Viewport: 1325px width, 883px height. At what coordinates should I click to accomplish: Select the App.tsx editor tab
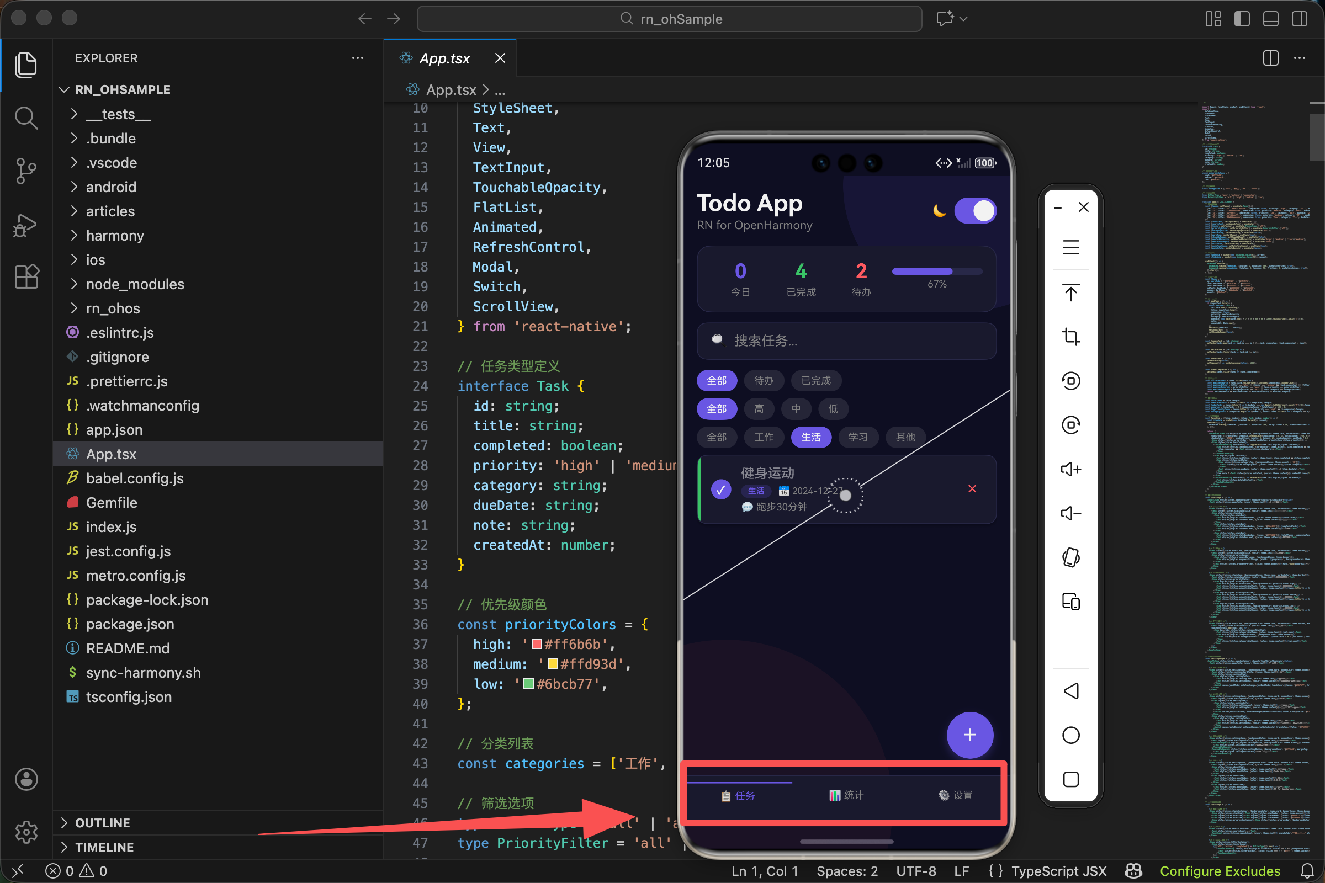pos(444,58)
